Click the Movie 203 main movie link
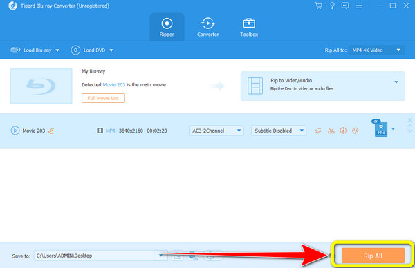Viewport: 415px width, 268px height. (114, 84)
